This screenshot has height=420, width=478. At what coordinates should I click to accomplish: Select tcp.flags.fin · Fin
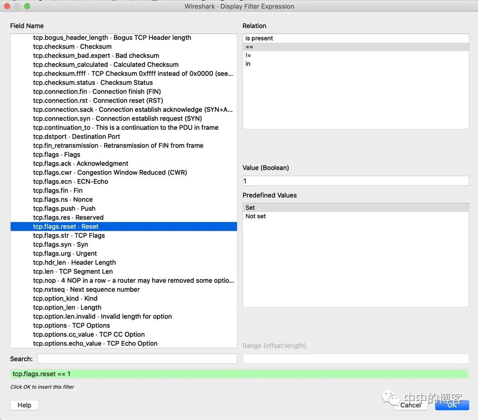124,191
